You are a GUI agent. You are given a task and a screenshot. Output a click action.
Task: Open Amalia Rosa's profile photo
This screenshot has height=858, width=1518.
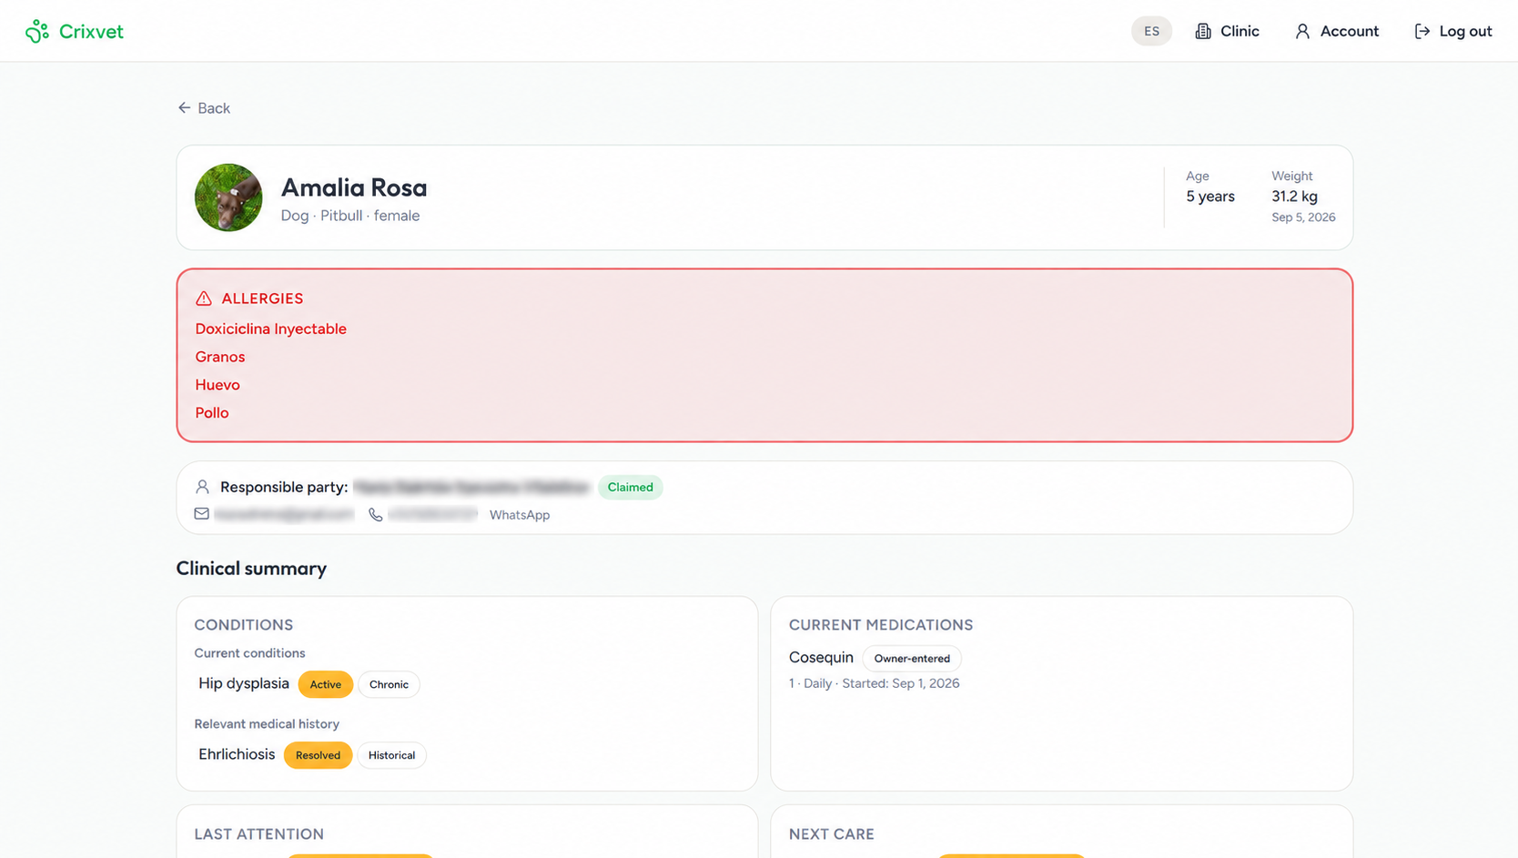pyautogui.click(x=228, y=197)
